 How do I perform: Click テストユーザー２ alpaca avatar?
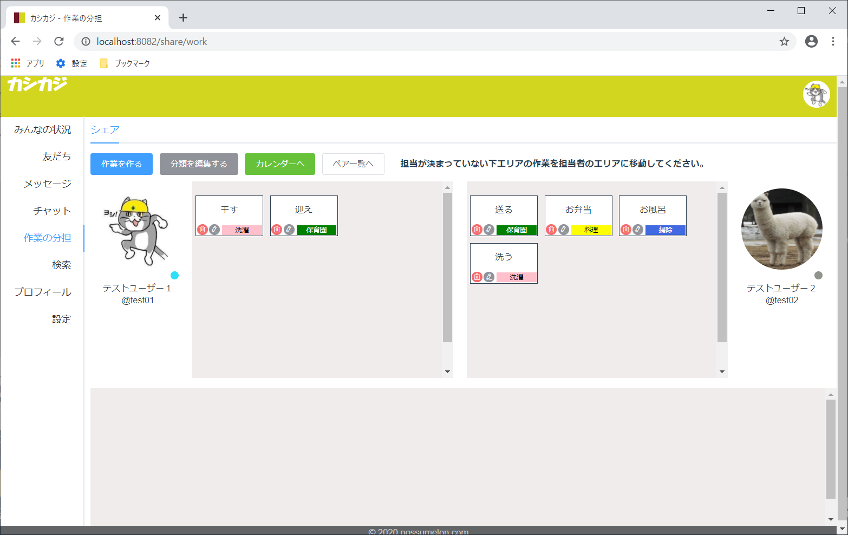782,229
